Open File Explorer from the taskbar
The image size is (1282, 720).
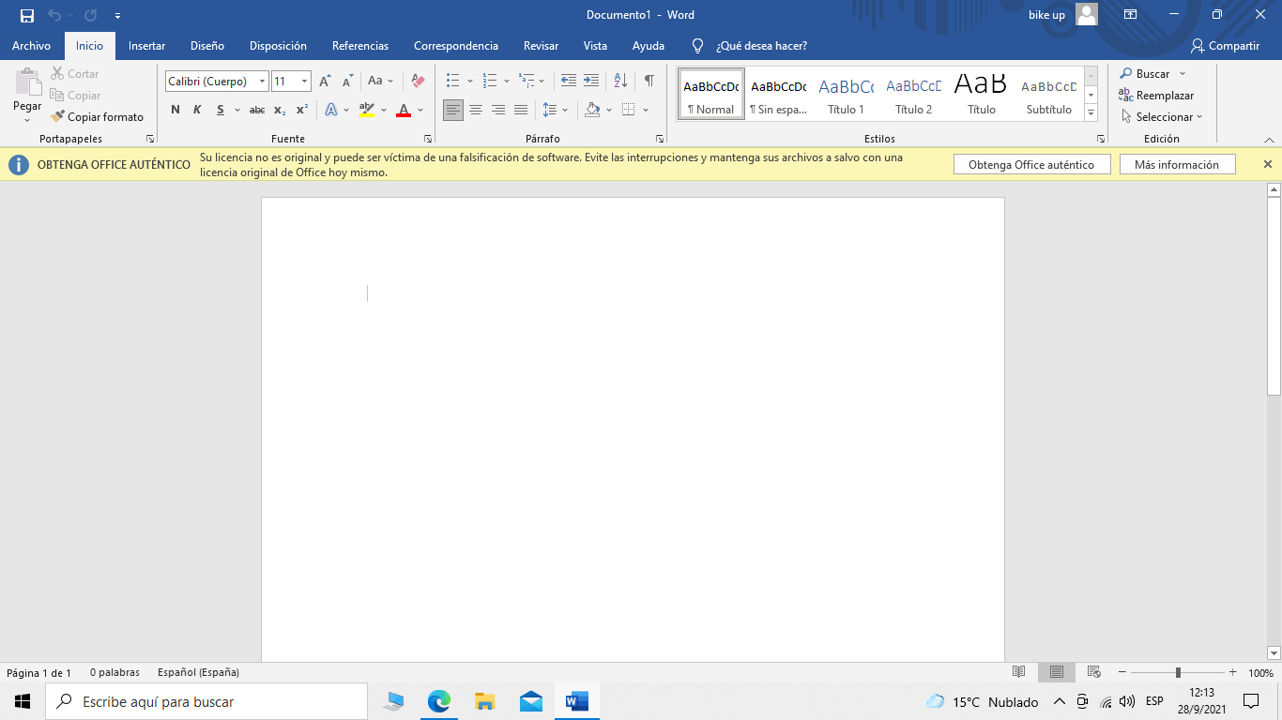484,701
